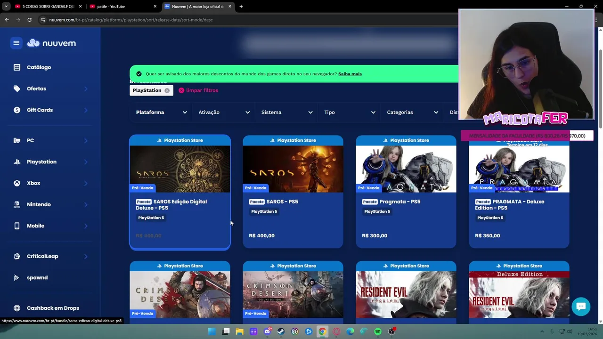Remove the PlayStation filter with its x icon
Image resolution: width=603 pixels, height=339 pixels.
coord(167,90)
